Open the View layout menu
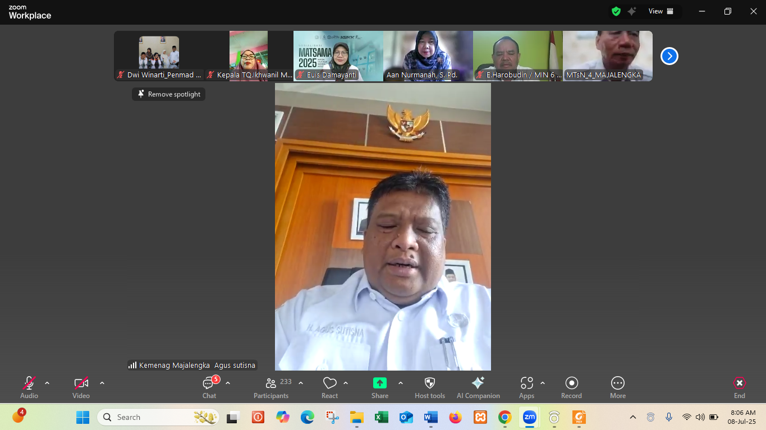This screenshot has height=430, width=766. pyautogui.click(x=661, y=11)
